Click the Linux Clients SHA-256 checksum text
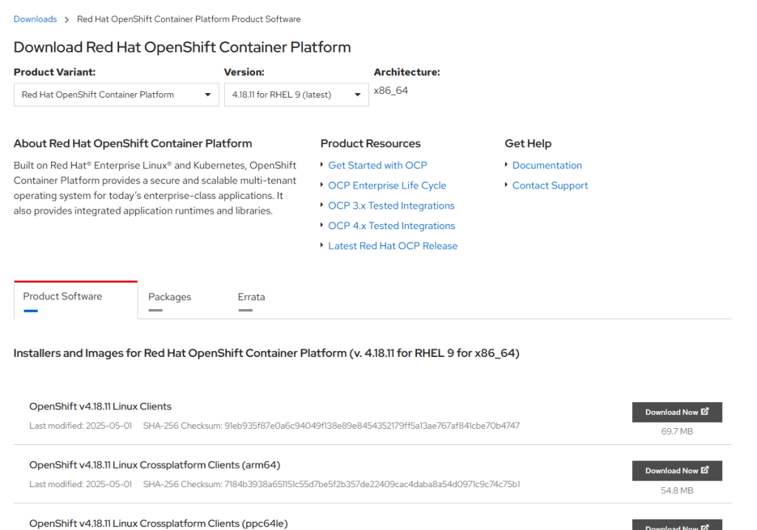This screenshot has width=757, height=530. click(372, 426)
